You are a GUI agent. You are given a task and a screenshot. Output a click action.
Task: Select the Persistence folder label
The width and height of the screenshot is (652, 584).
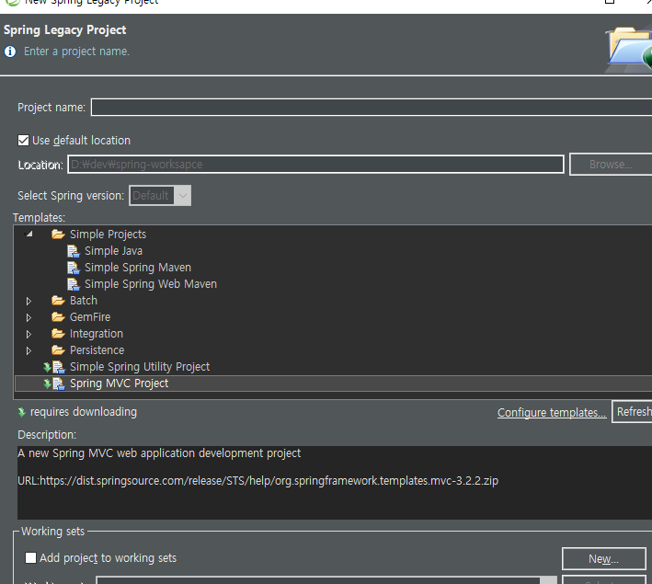coord(97,350)
